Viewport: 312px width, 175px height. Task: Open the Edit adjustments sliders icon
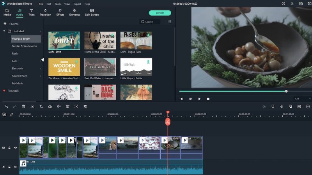tap(85, 107)
